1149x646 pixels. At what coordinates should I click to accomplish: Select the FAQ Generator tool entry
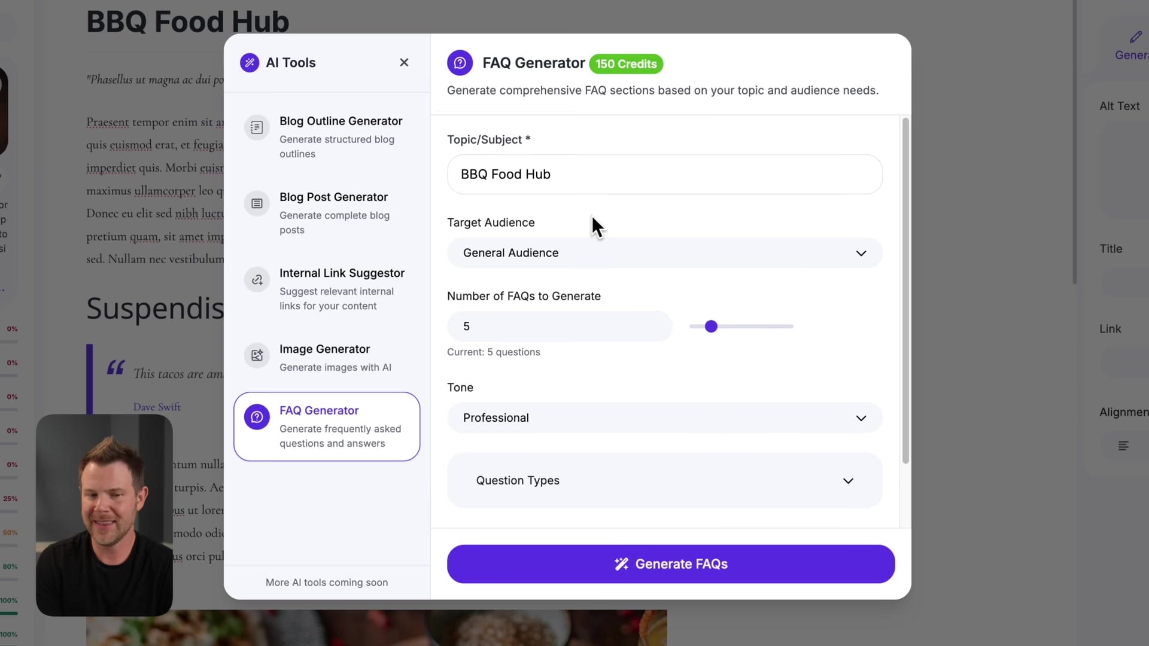[327, 426]
